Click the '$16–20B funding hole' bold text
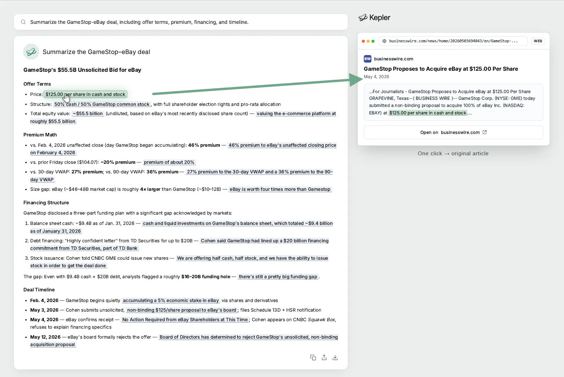The height and width of the screenshot is (377, 564). (x=206, y=277)
